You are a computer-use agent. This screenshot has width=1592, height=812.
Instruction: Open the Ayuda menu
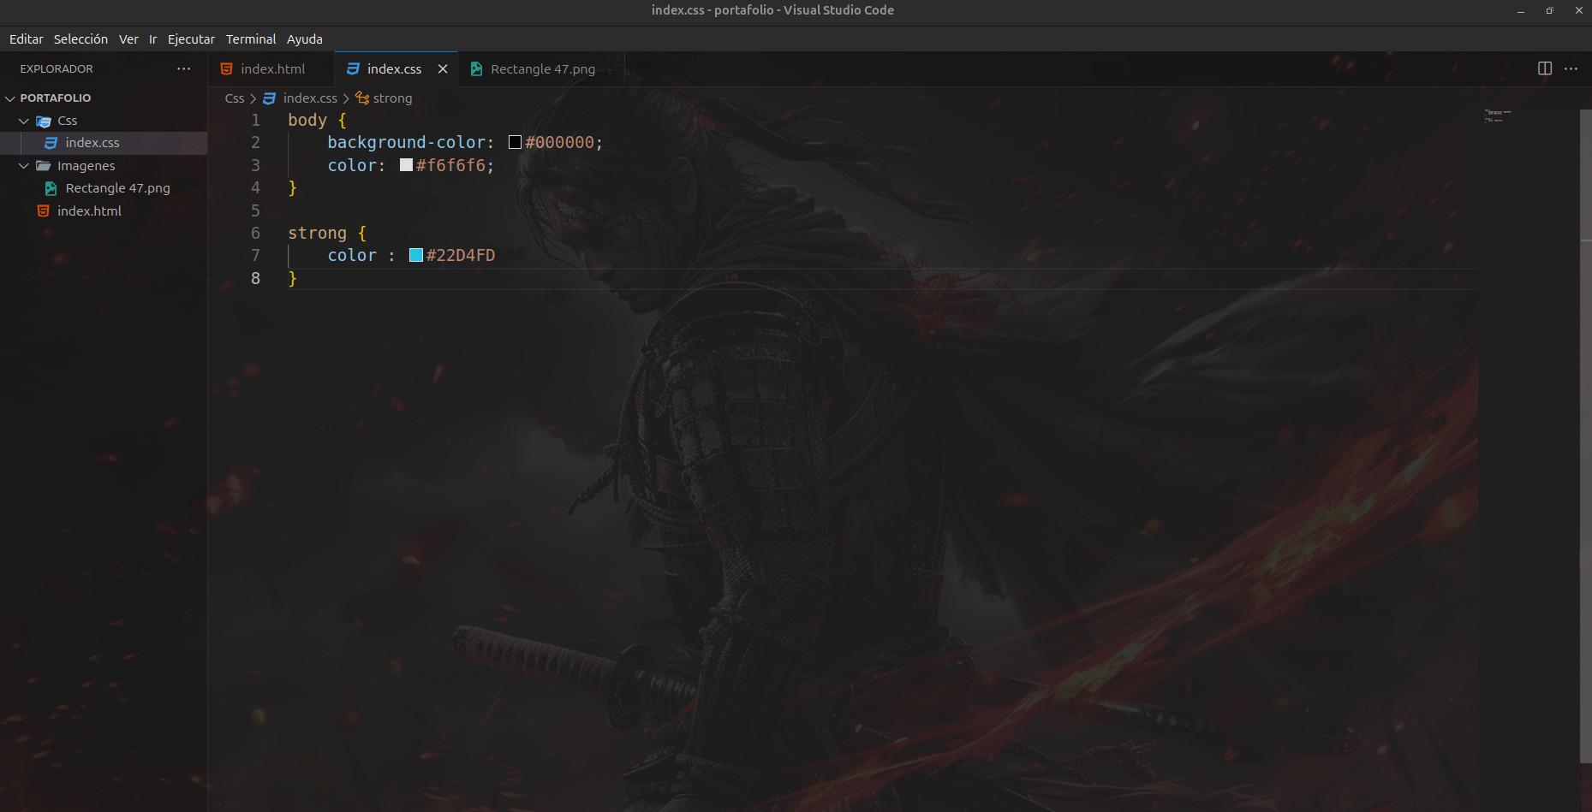click(x=304, y=39)
